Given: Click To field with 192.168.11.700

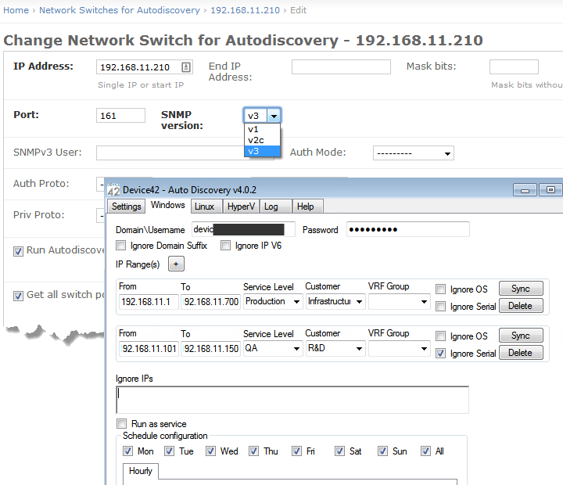Looking at the screenshot, I should (x=210, y=301).
